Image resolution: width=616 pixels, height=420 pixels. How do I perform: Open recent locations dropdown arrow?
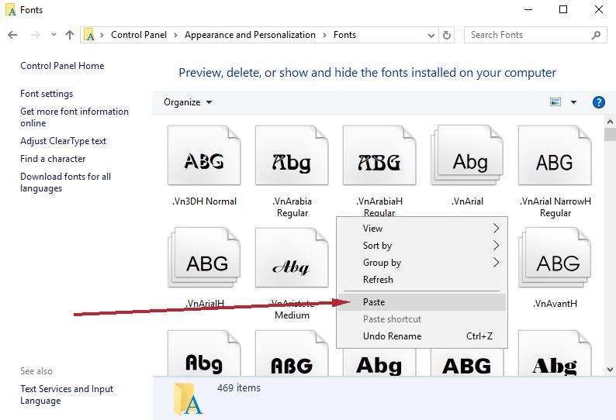[x=54, y=35]
